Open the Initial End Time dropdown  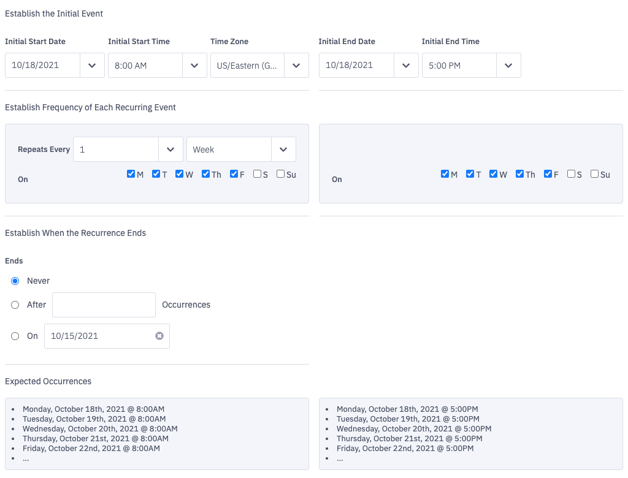click(x=508, y=66)
